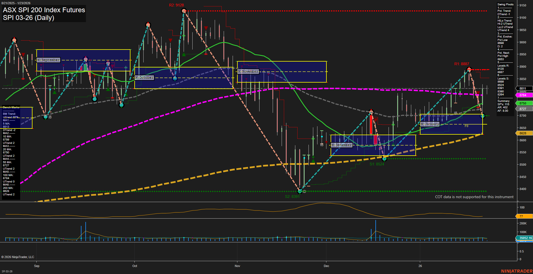The height and width of the screenshot is (274, 533).
Task: Expand the Bench Marks panel
Action: coord(11,107)
